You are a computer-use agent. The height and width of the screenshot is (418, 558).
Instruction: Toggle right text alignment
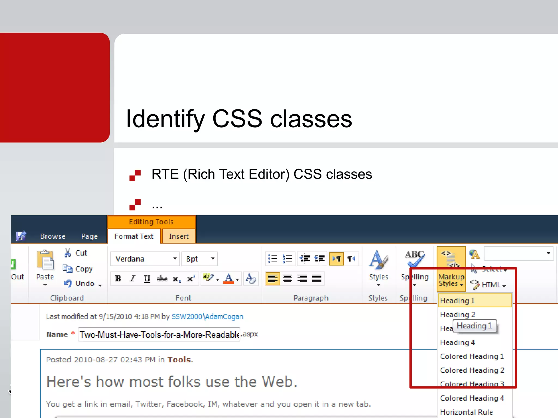[302, 279]
